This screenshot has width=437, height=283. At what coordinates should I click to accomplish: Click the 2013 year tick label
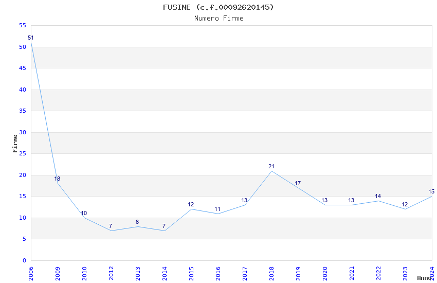(x=138, y=274)
